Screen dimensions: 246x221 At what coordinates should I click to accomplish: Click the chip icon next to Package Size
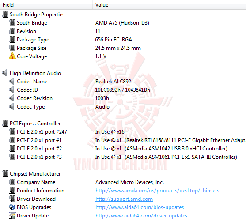coord(12,48)
